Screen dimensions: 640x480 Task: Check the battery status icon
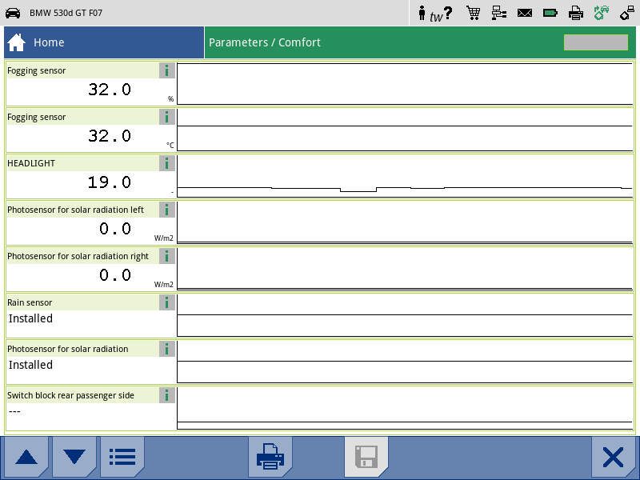550,13
